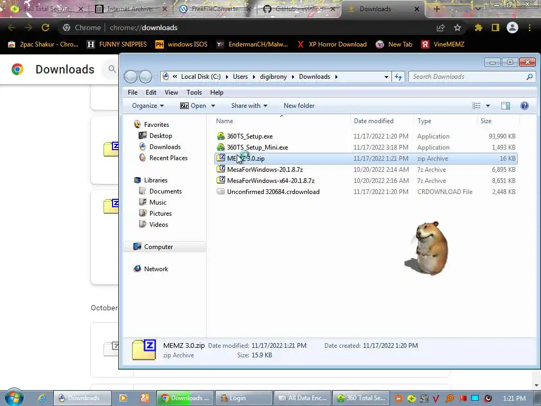The height and width of the screenshot is (406, 541).
Task: Click the Chrome reload icon
Action: tap(45, 27)
